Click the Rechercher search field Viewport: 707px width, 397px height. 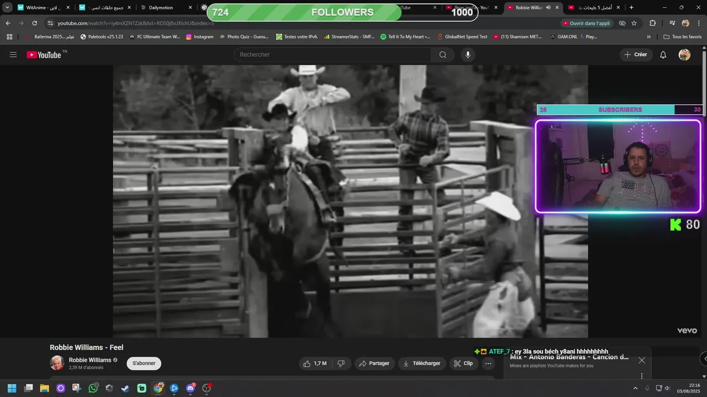[333, 55]
